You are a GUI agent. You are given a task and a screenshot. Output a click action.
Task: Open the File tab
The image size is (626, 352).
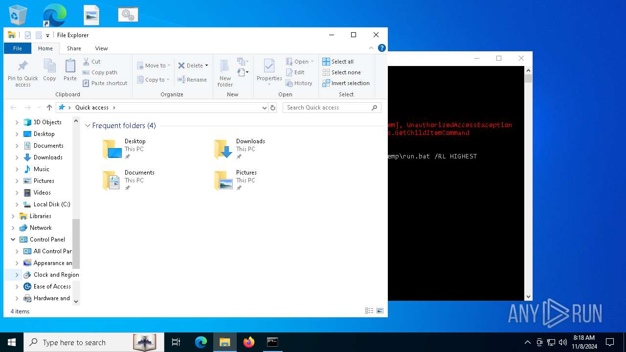18,48
